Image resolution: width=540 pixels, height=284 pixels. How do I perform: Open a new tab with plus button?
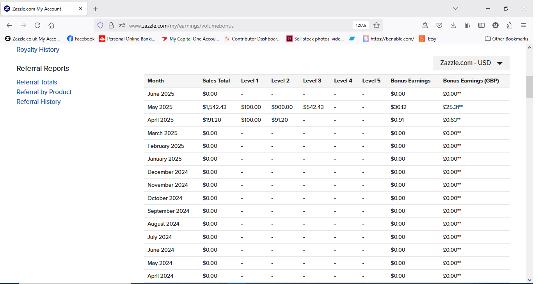96,9
